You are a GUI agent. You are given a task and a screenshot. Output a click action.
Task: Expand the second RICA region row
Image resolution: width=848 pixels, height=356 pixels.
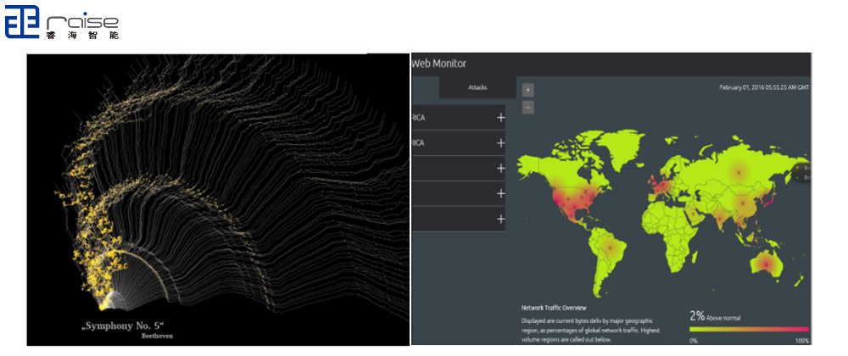click(501, 143)
